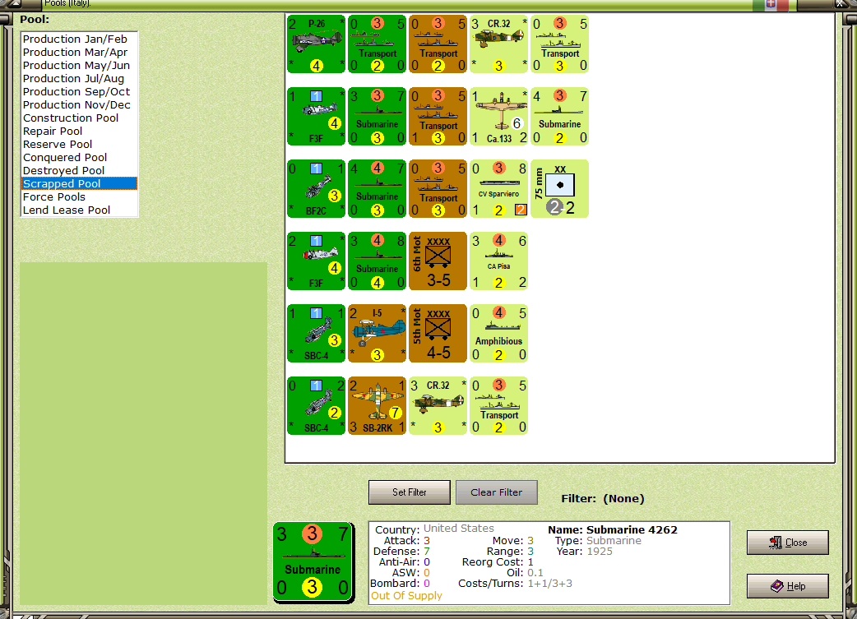This screenshot has height=619, width=857.
Task: Click the Name: Submarine 4262 text
Action: coord(613,530)
